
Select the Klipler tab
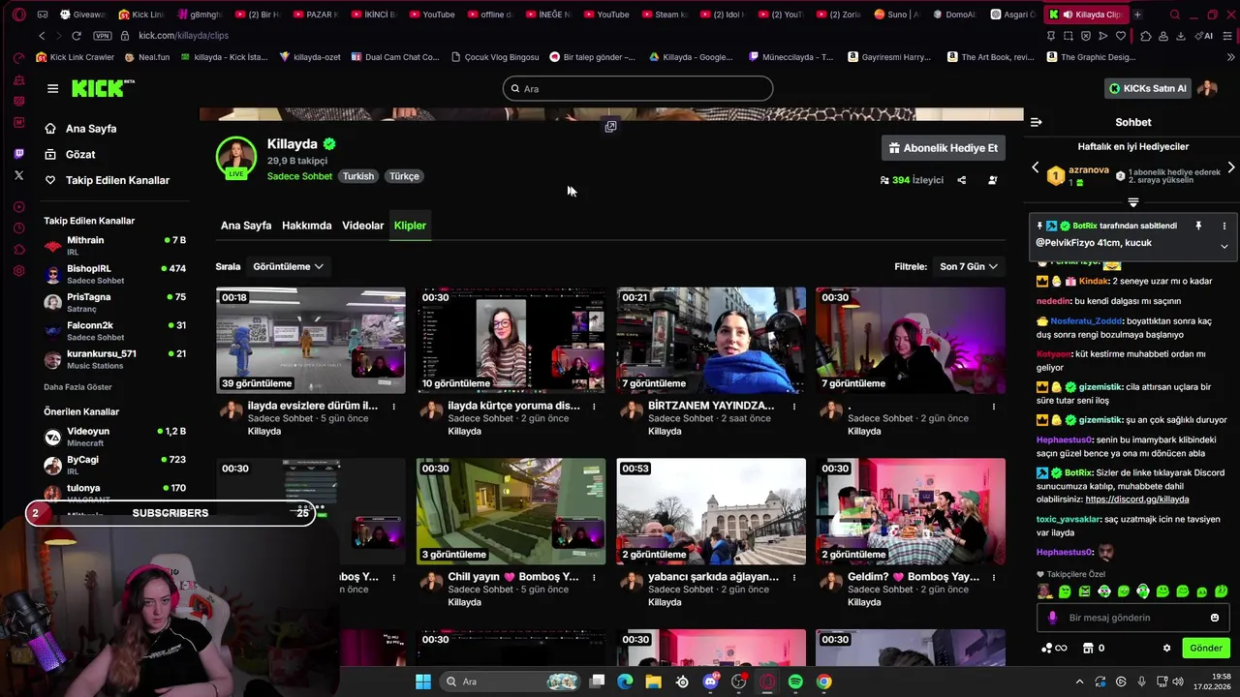pyautogui.click(x=410, y=226)
